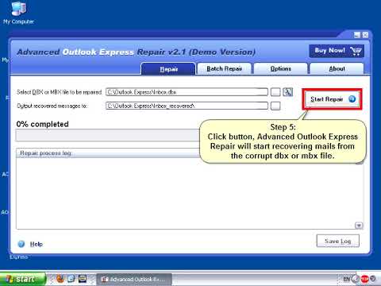Click the 'Repair process log' header label
381x286 pixels.
45,153
